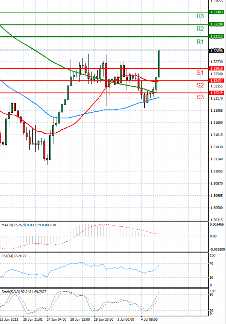The width and height of the screenshot is (226, 324).
Task: Click the 1.31240 price axis value
Action: point(217,159)
